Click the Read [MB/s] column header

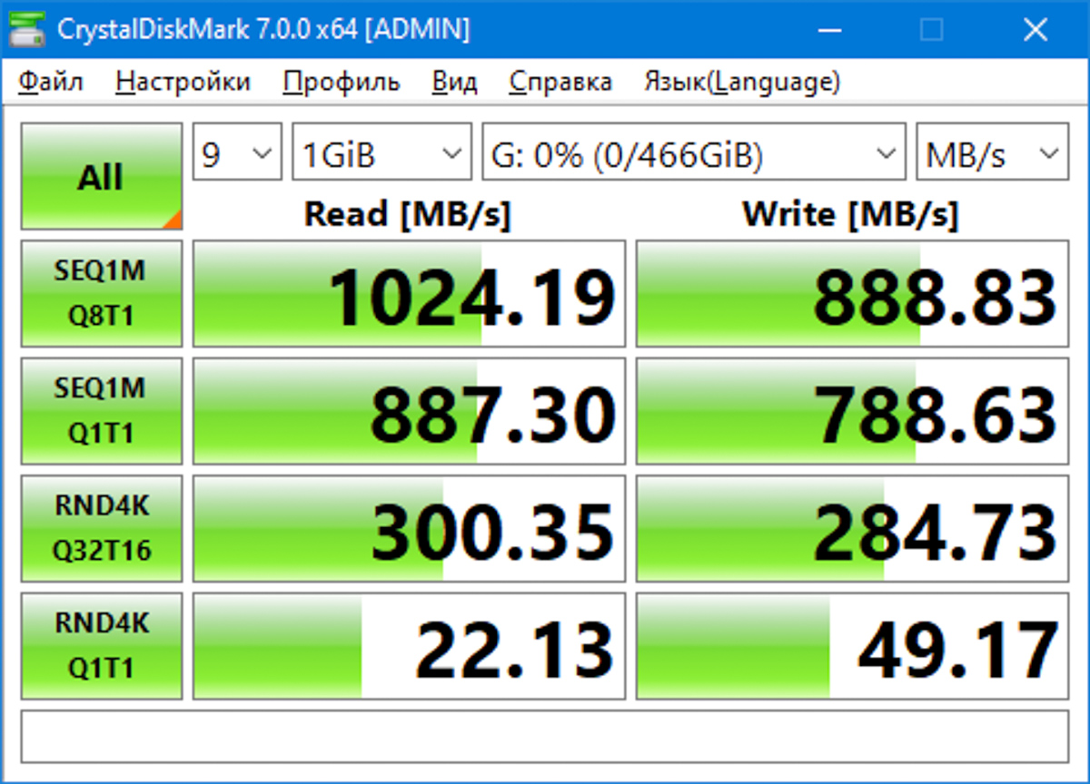pyautogui.click(x=407, y=214)
